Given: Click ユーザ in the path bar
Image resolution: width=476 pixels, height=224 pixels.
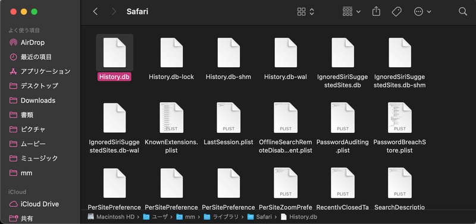Looking at the screenshot, I should pos(155,217).
